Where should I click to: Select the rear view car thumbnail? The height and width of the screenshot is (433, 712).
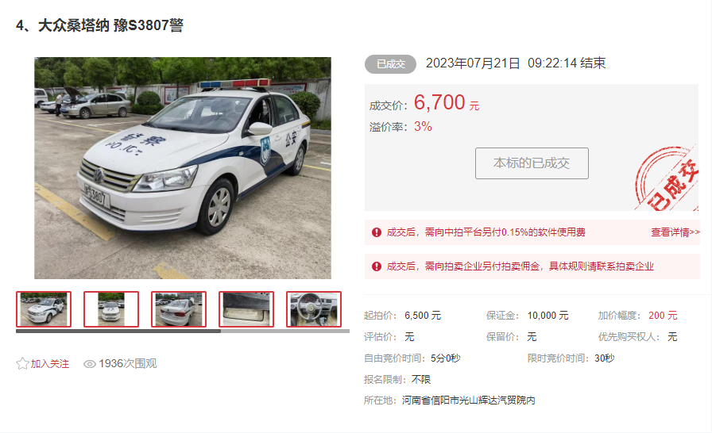pos(179,309)
